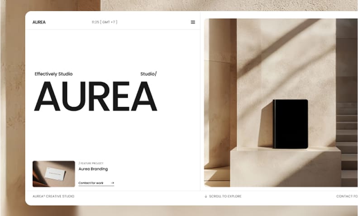Click the Contact link in footer right
Viewport: 358px width, 216px height.
347,196
